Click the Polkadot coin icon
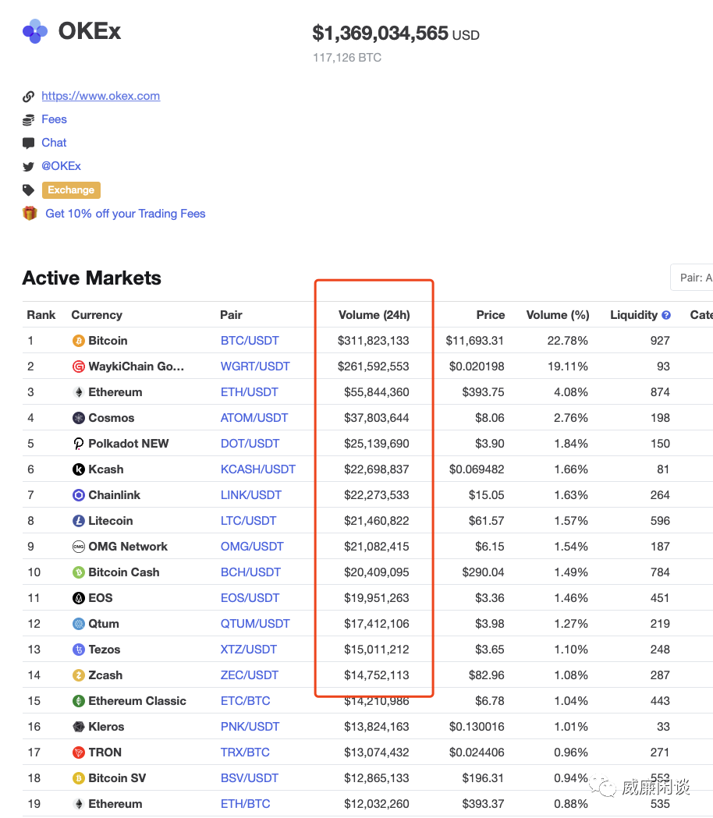 pos(78,444)
